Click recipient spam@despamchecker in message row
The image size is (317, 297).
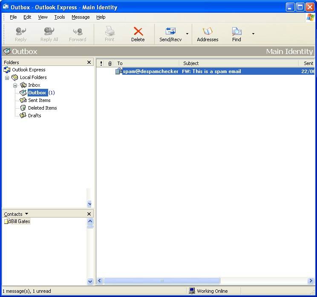[150, 71]
